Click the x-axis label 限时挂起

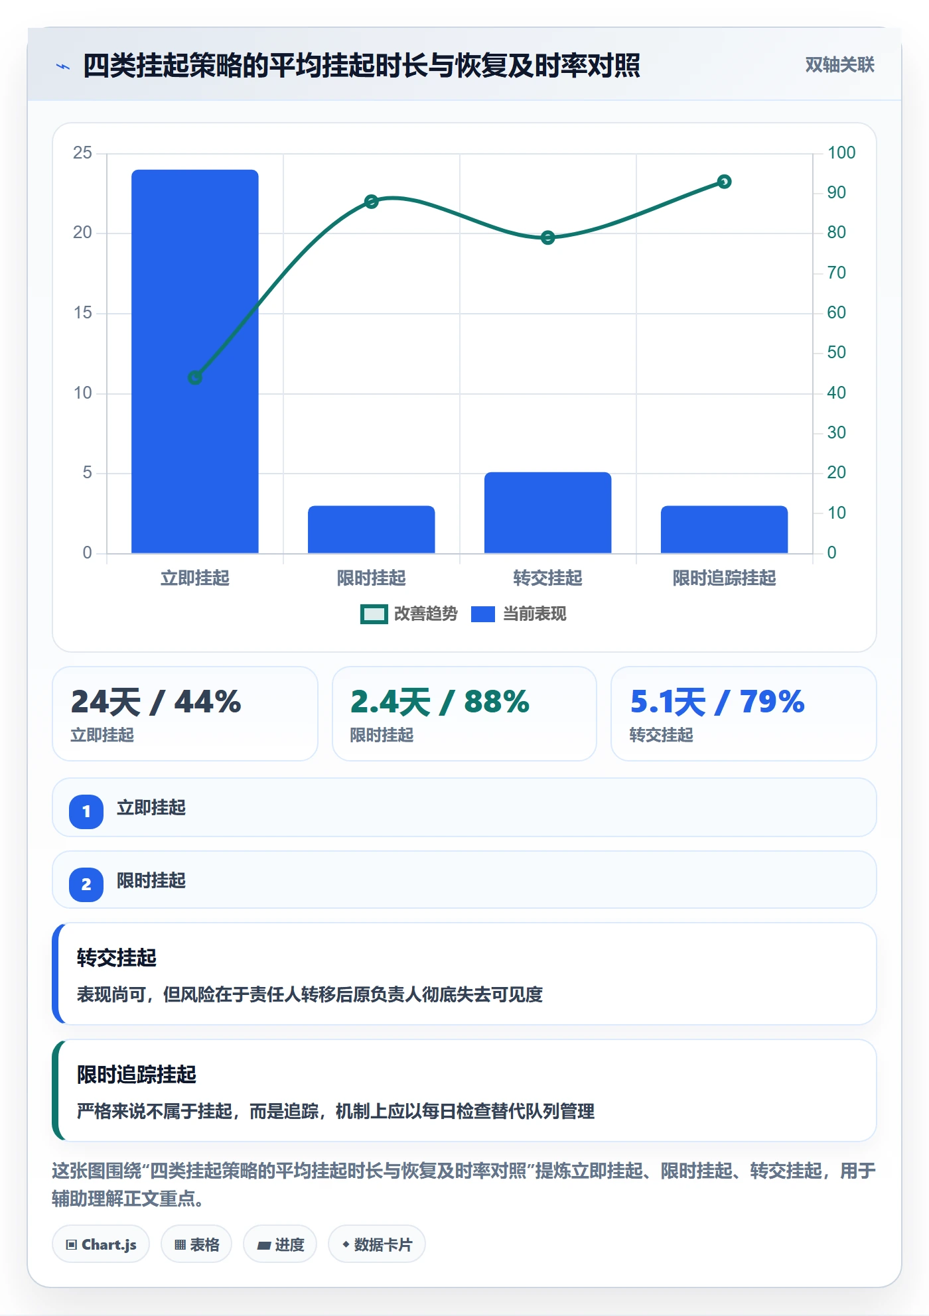point(372,578)
